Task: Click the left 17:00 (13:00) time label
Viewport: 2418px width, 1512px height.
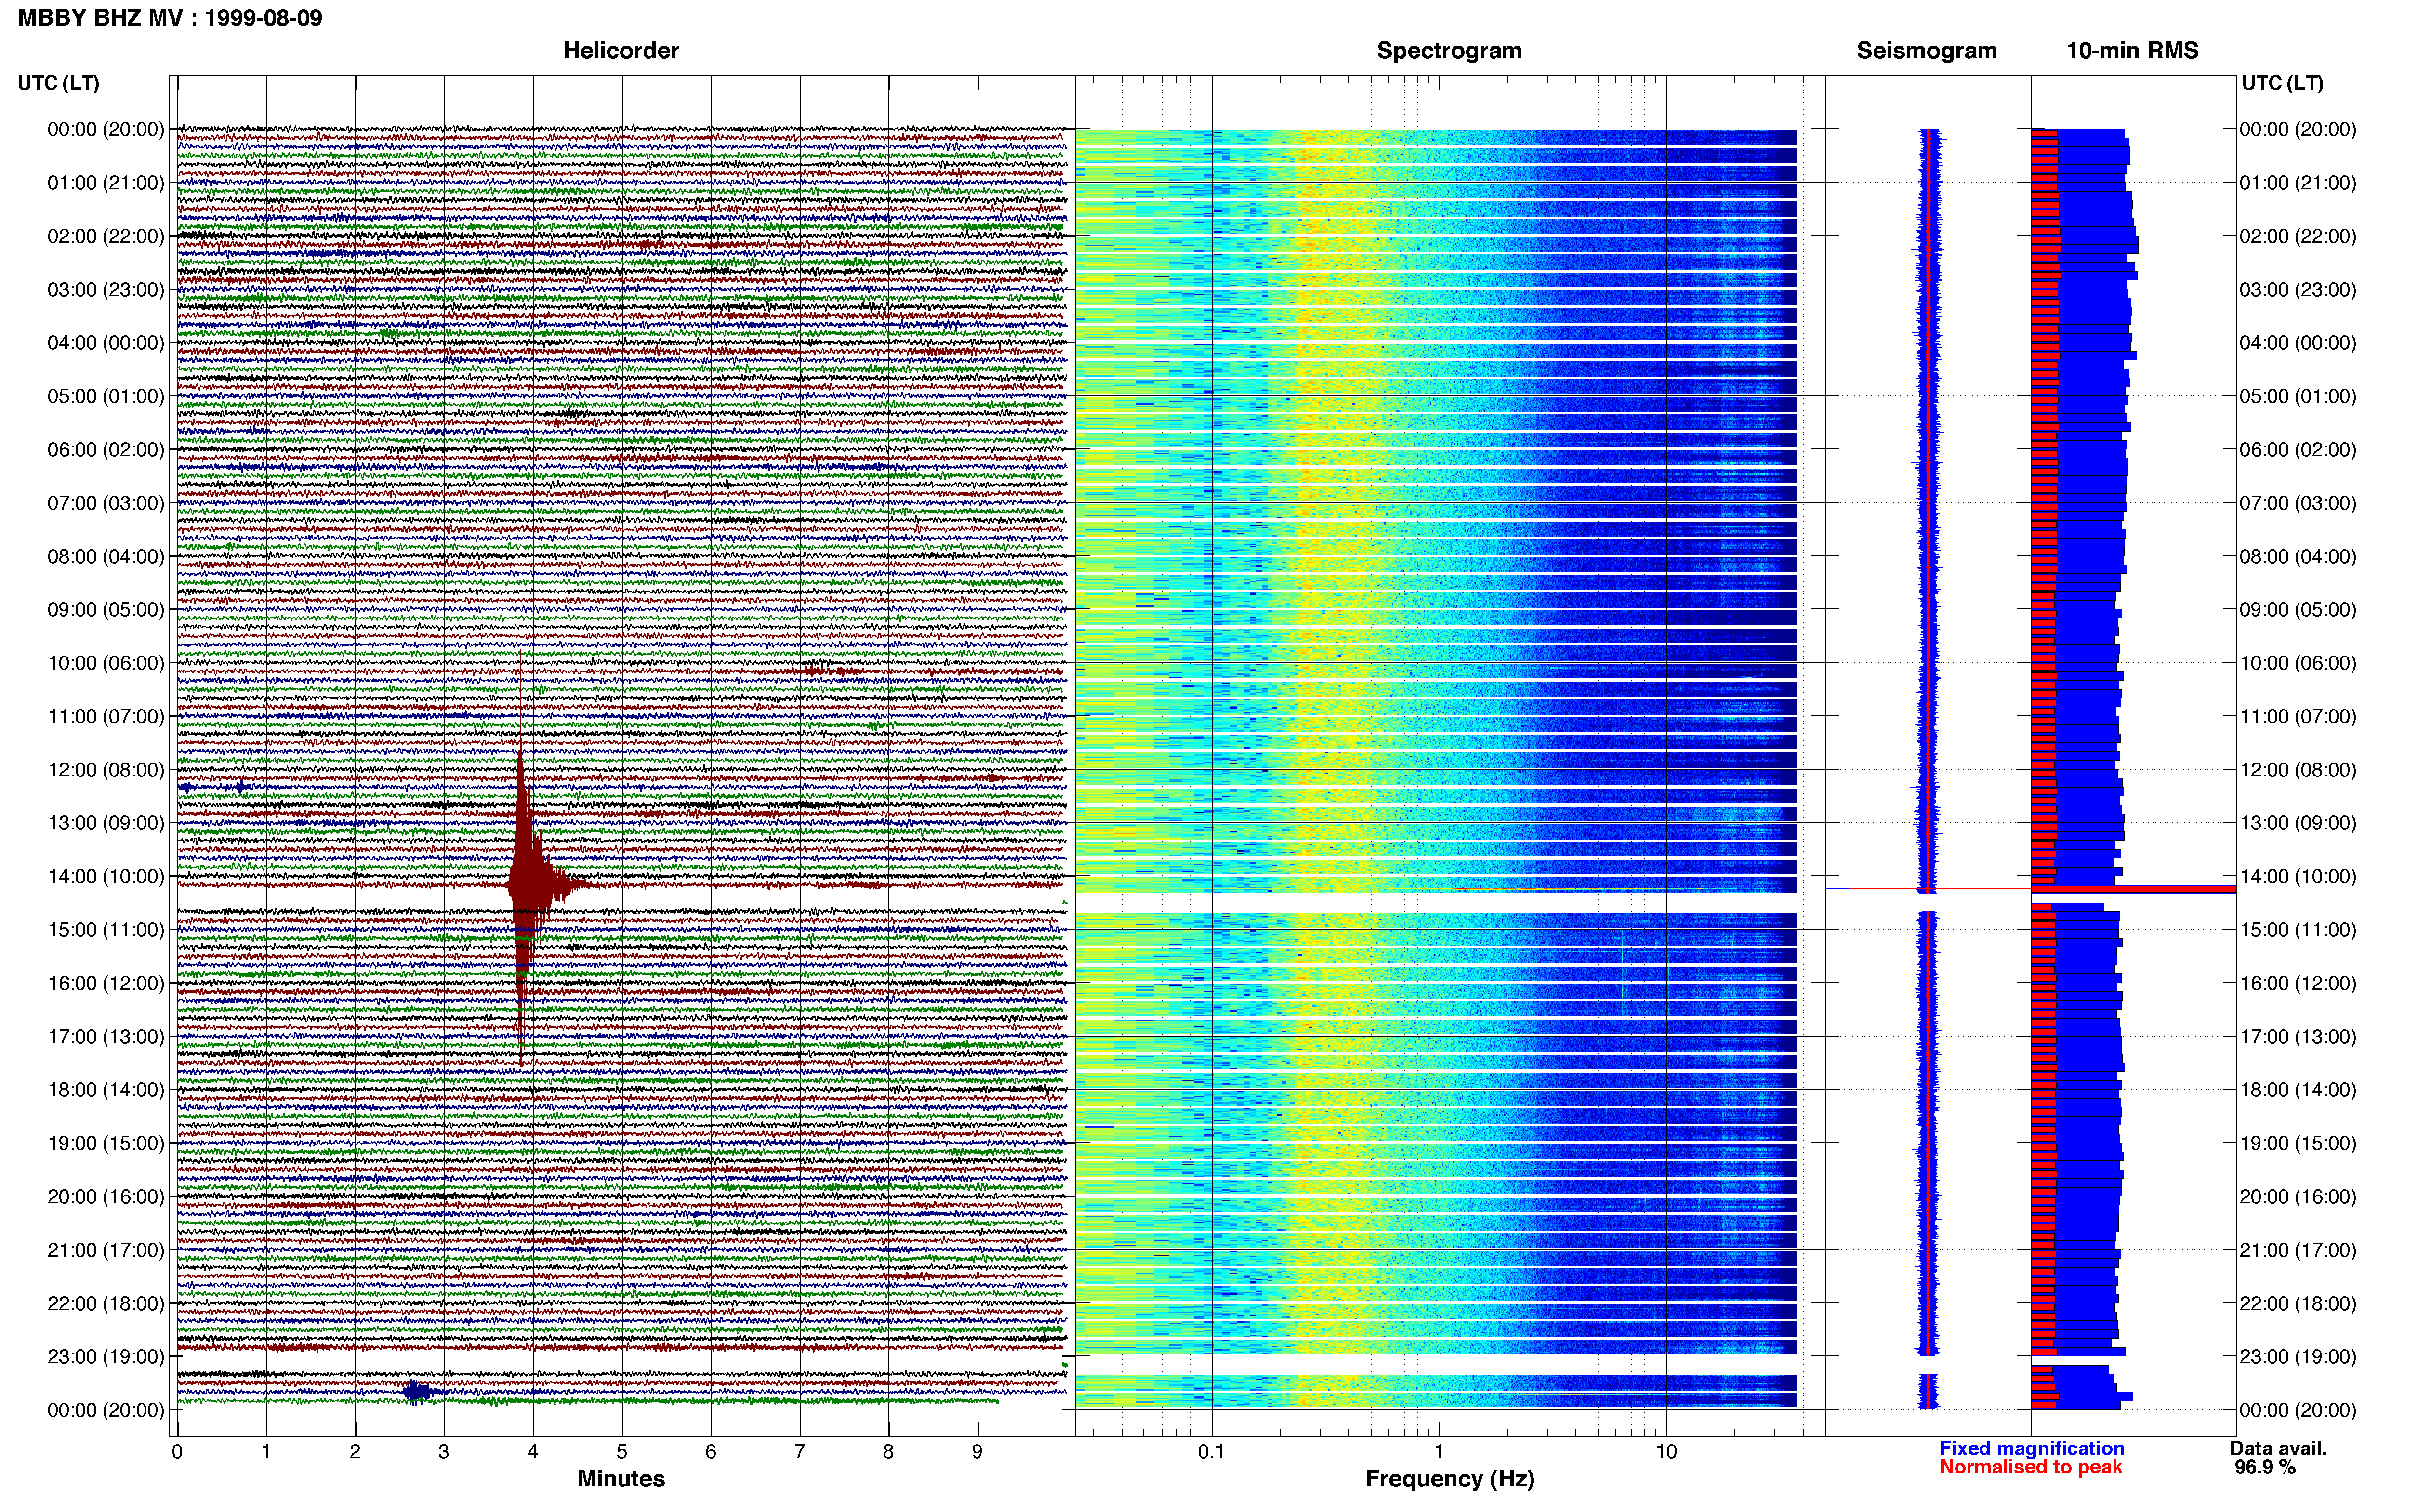Action: (106, 1037)
